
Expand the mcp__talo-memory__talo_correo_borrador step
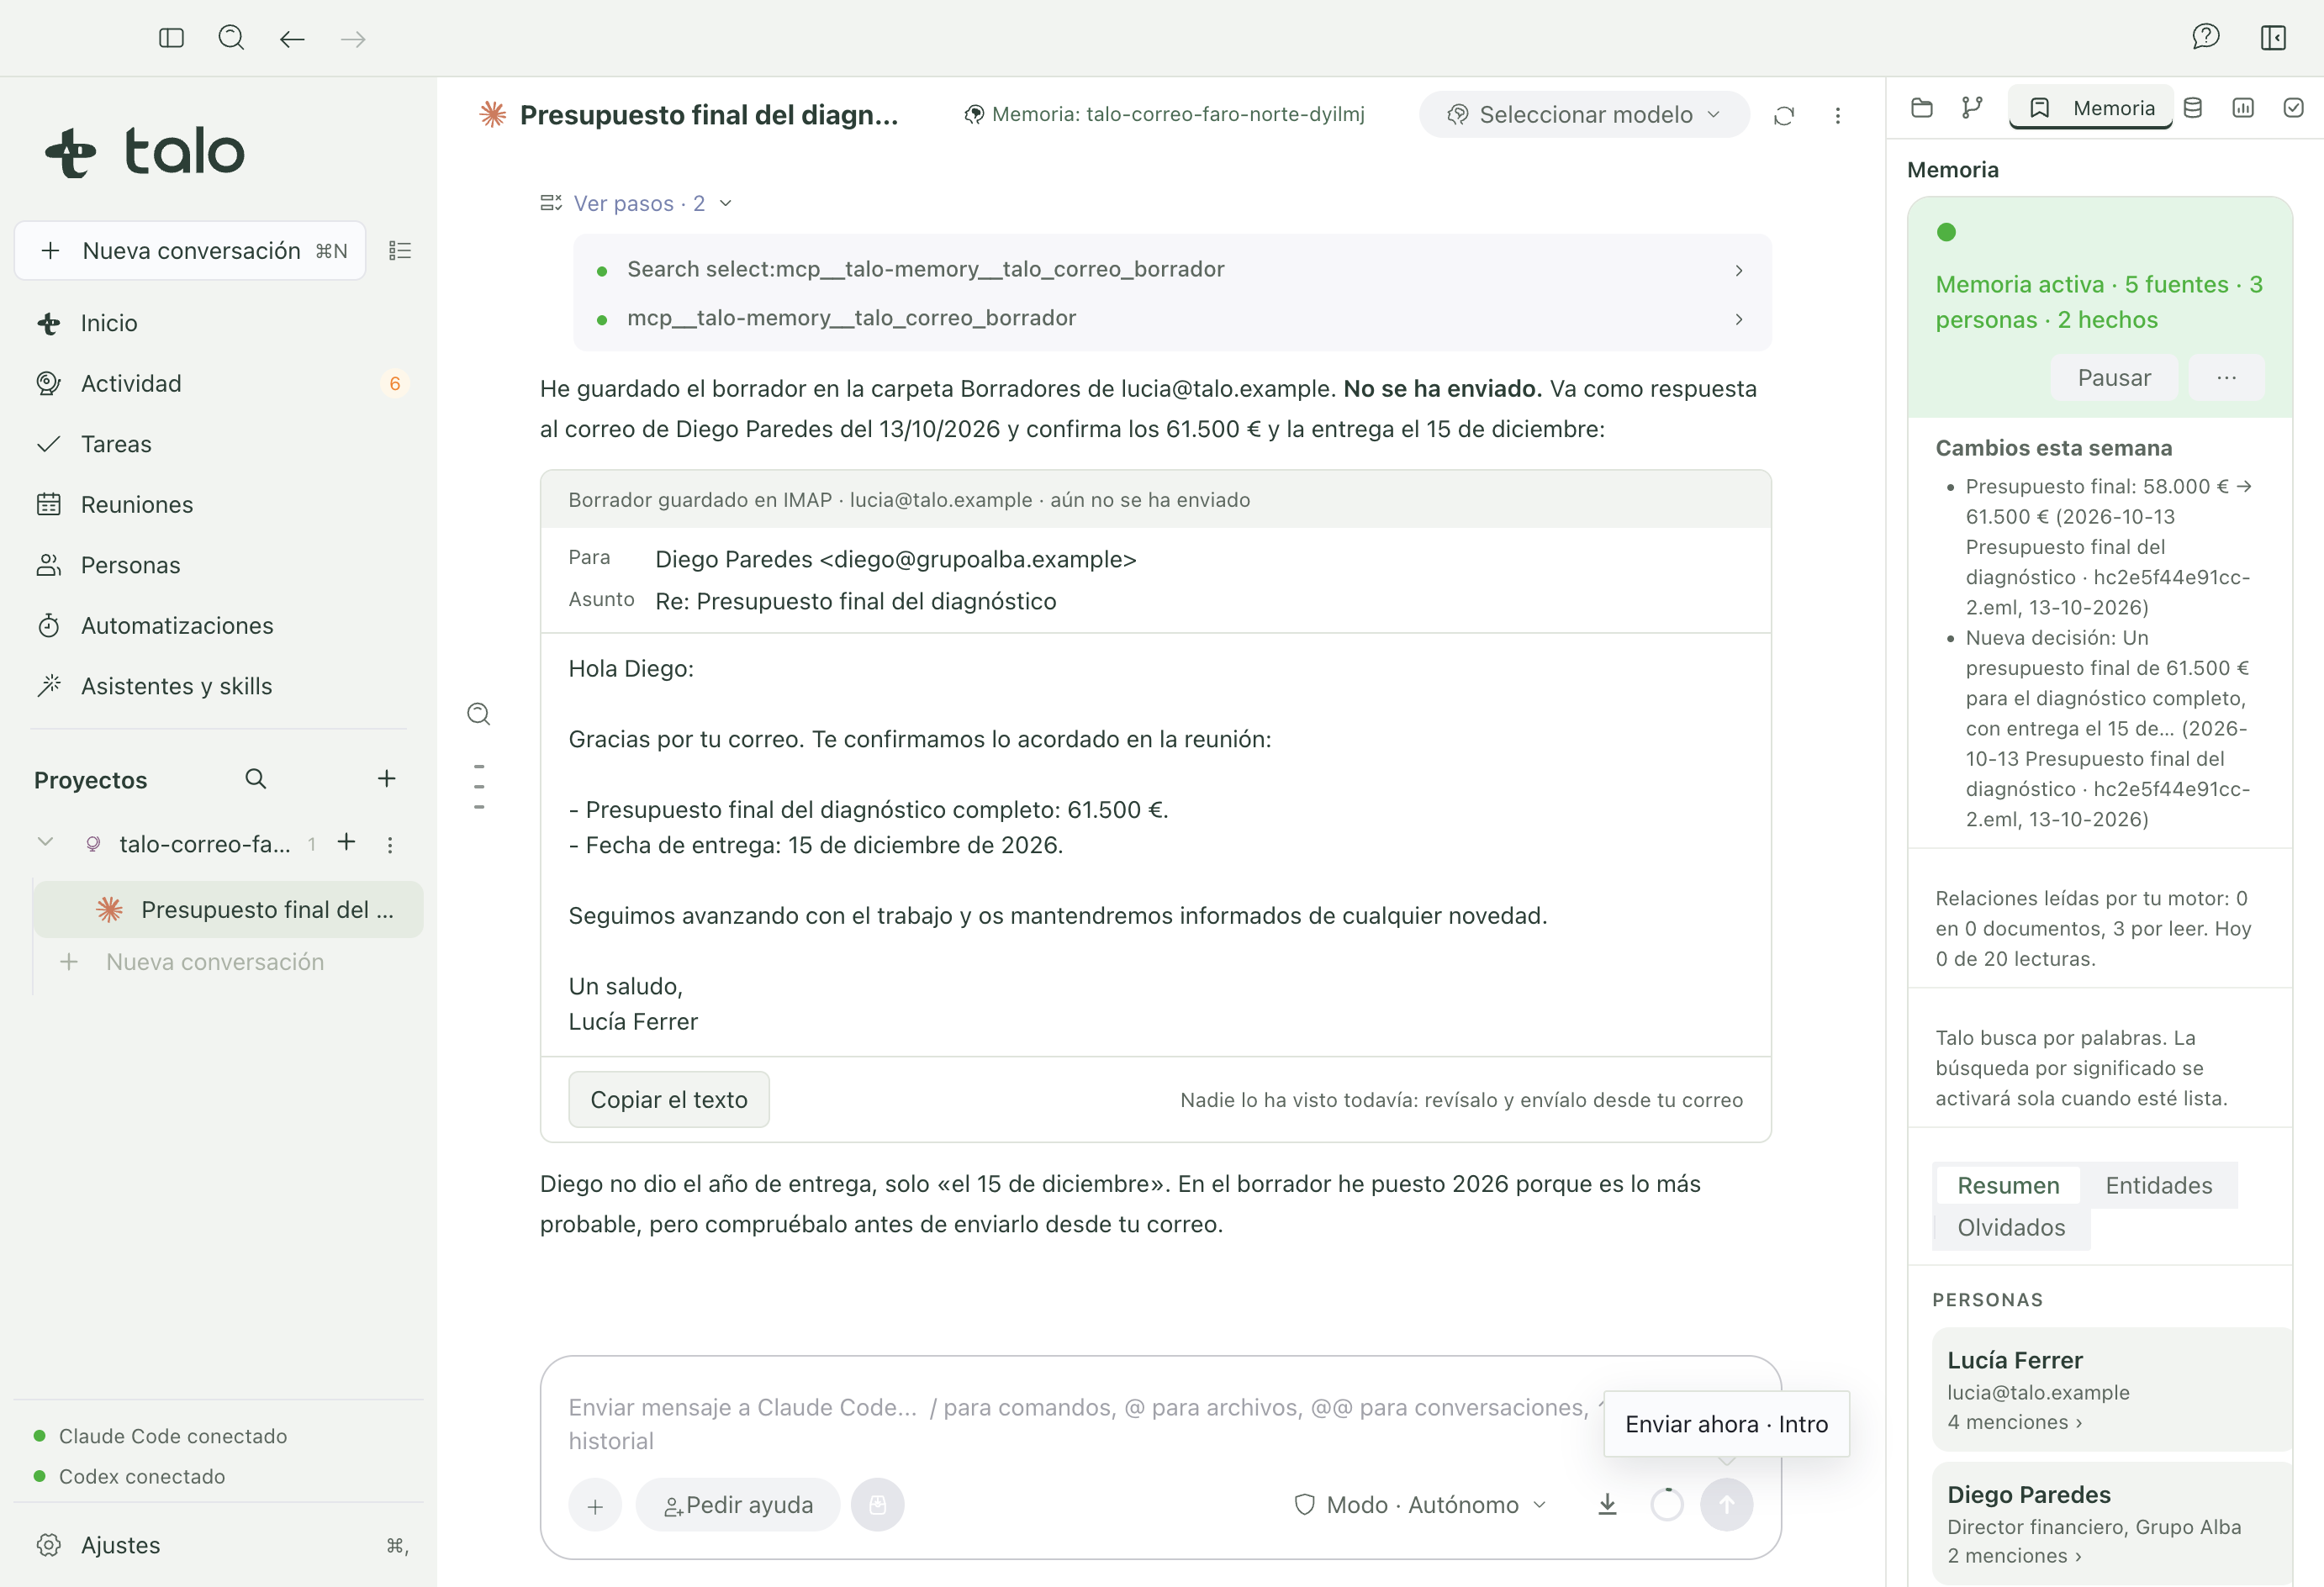point(1171,318)
